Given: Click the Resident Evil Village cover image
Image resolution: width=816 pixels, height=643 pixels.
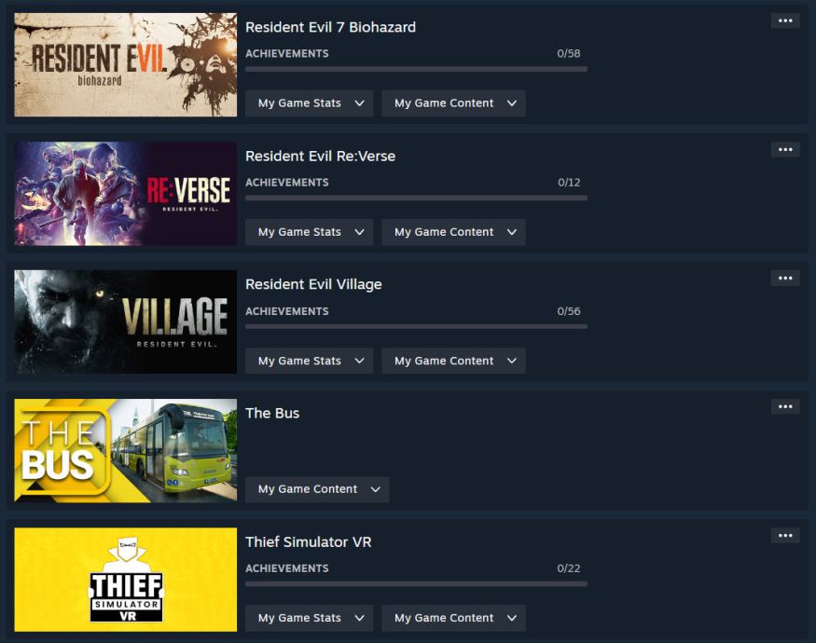Looking at the screenshot, I should coord(125,321).
